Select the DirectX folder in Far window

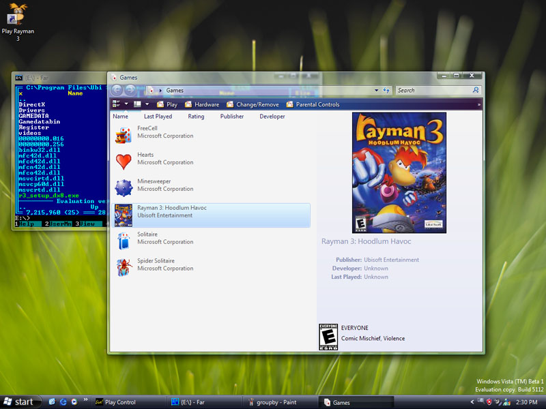tap(31, 104)
